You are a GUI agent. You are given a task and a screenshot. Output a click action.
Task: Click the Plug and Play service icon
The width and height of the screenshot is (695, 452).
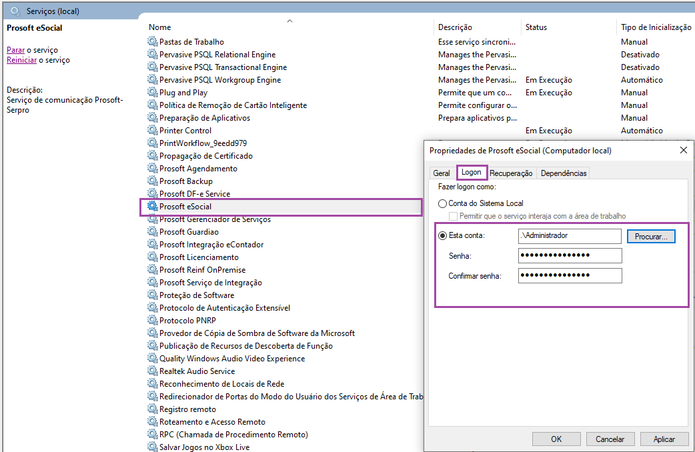[153, 92]
